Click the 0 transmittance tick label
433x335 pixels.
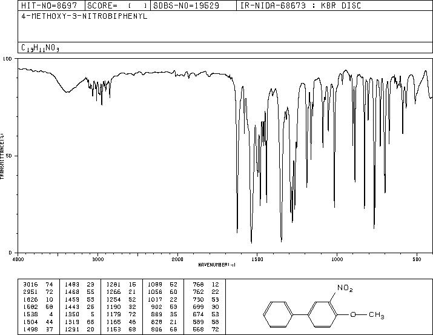coord(10,253)
